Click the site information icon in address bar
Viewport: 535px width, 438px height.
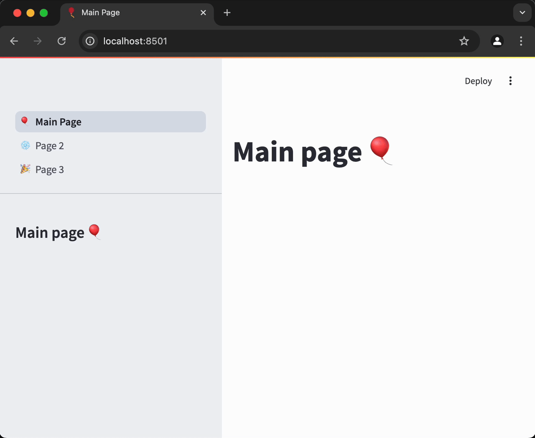tap(90, 41)
